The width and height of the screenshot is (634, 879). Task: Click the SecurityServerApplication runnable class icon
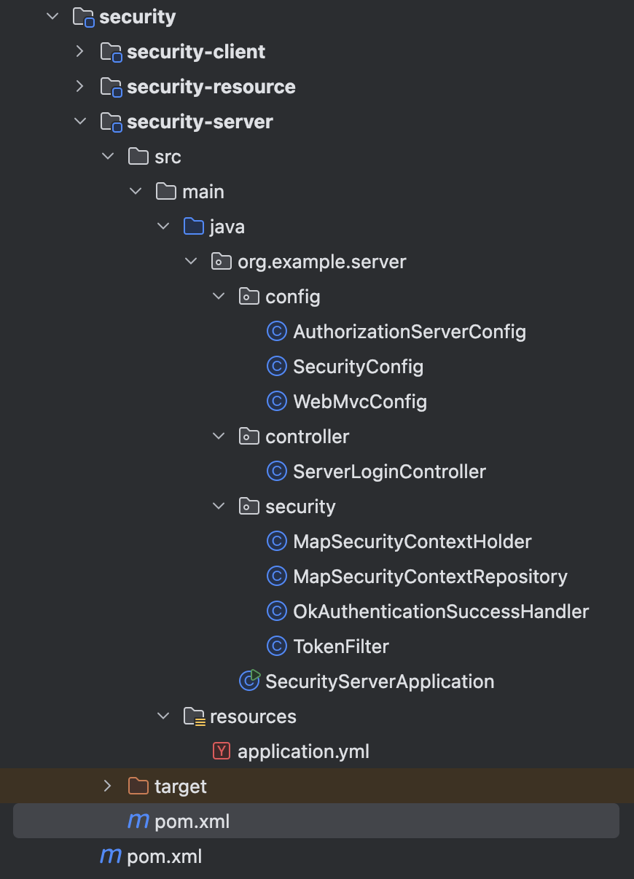[x=250, y=681]
